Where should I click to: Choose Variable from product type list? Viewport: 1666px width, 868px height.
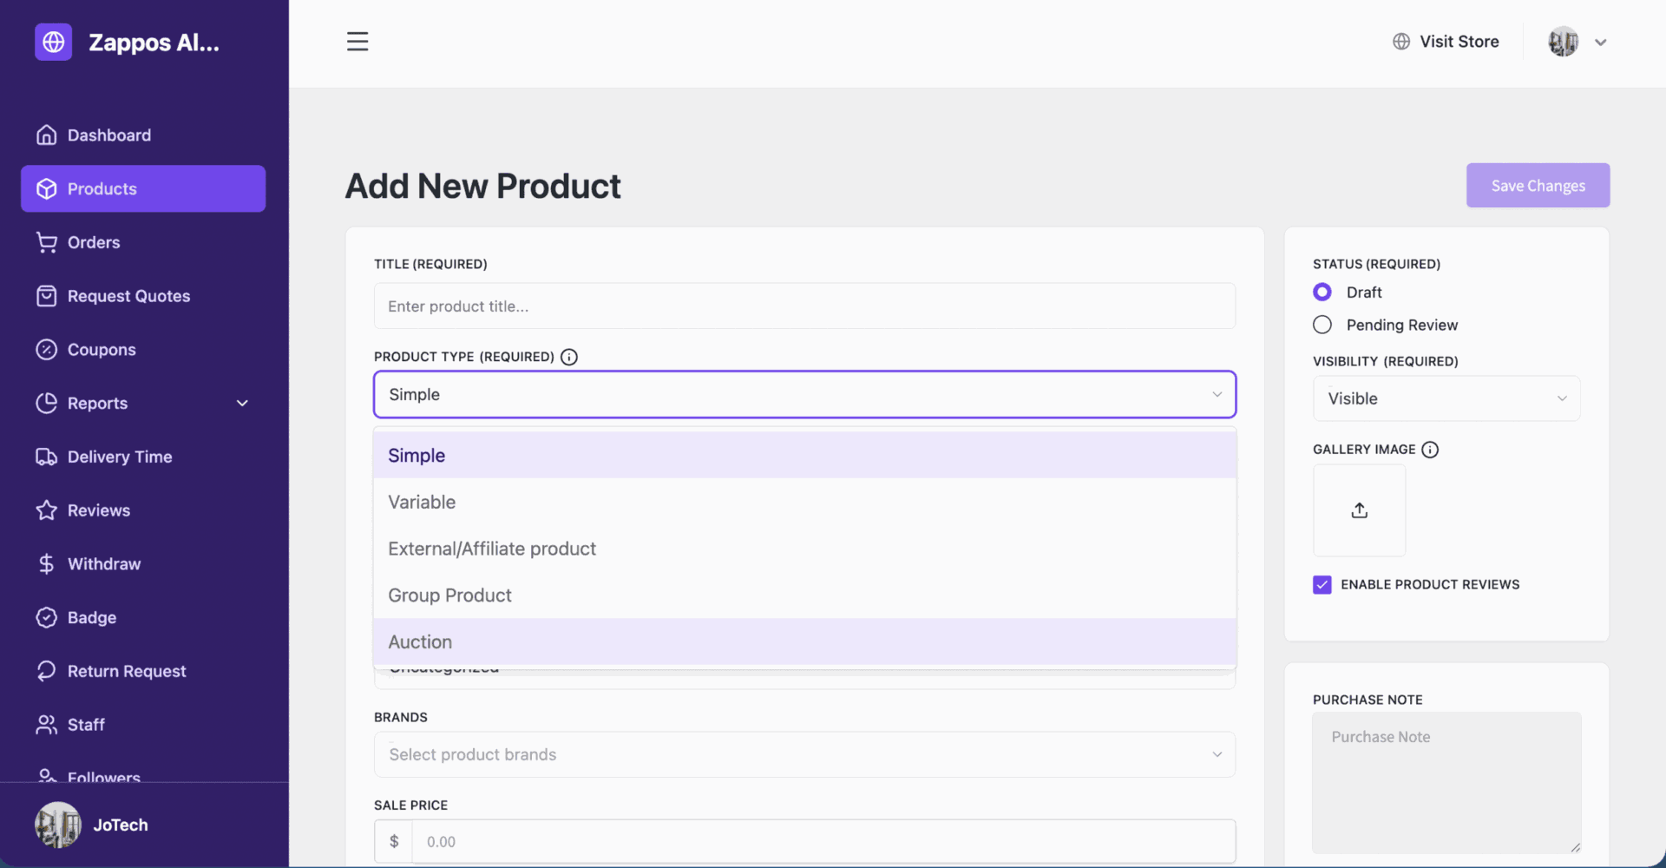pos(804,503)
